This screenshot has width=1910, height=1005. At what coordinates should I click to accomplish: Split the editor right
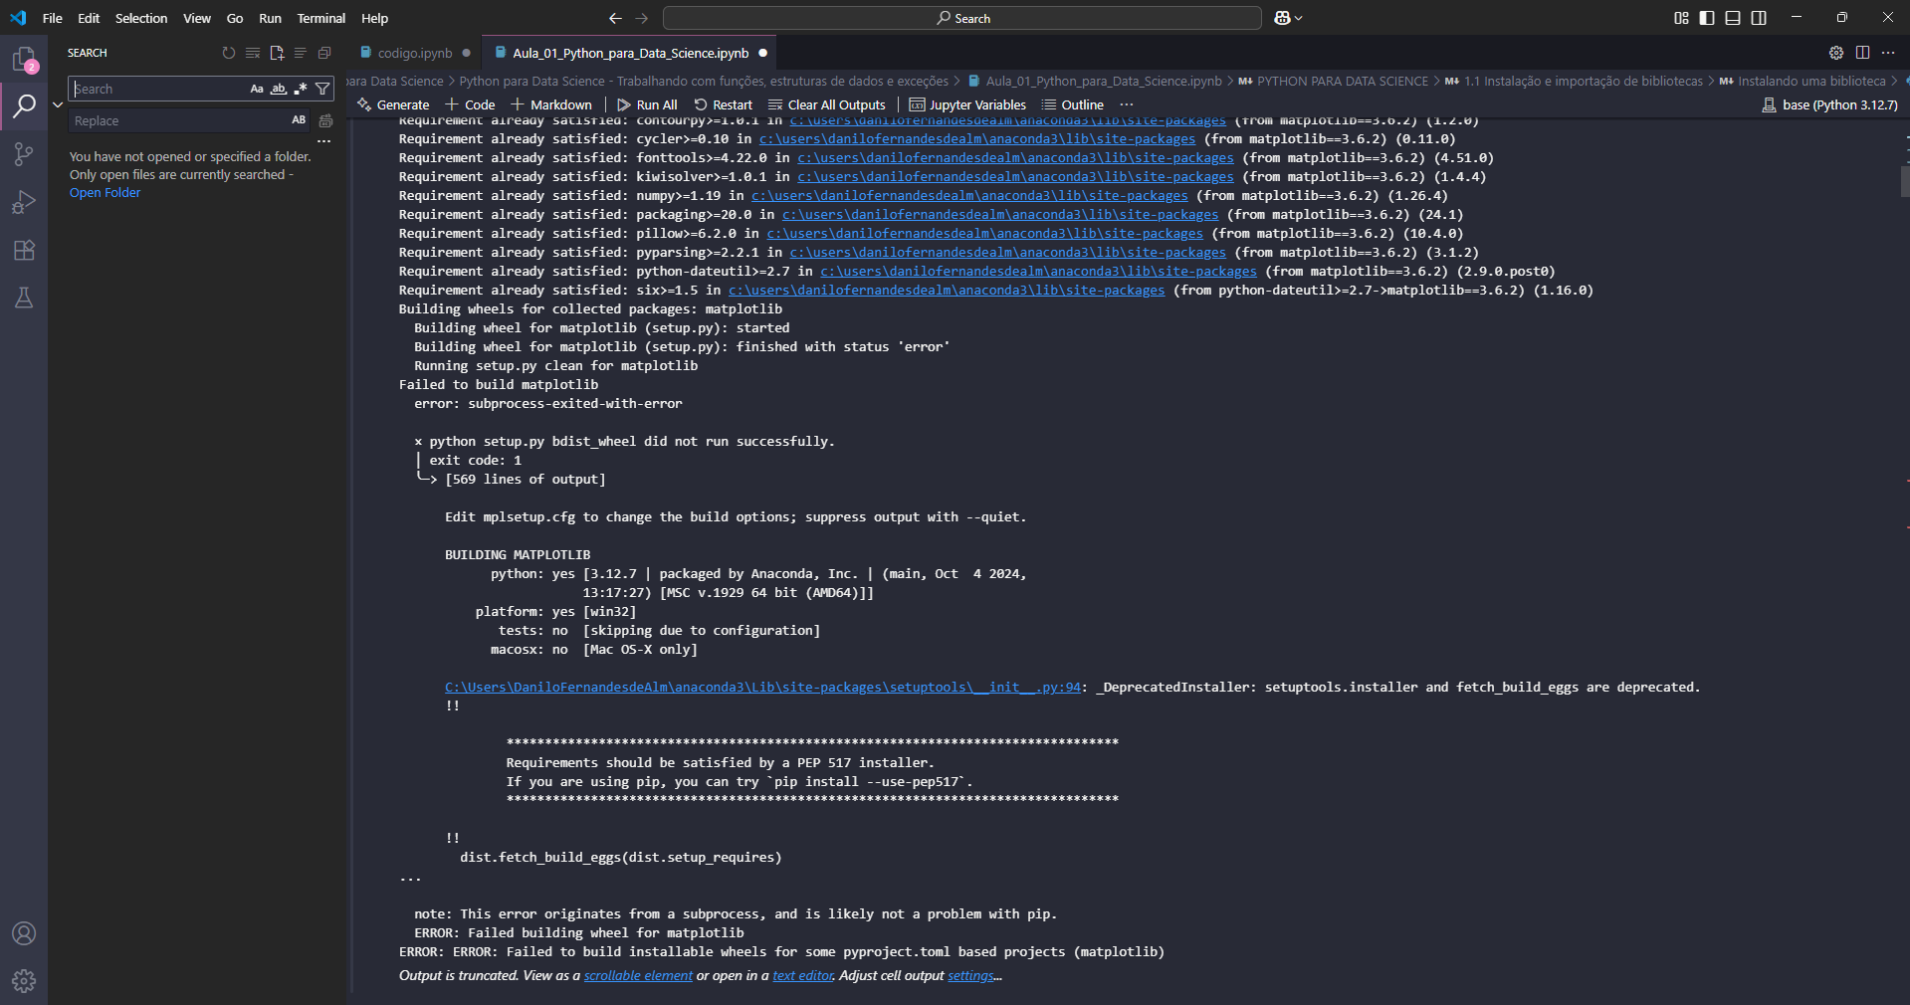click(x=1862, y=53)
